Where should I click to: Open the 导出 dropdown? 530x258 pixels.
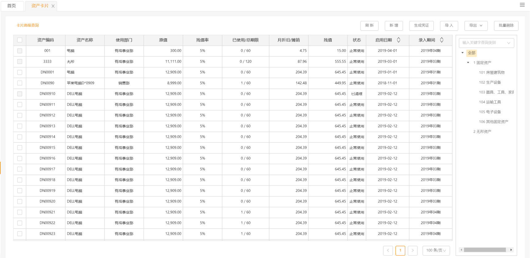[x=476, y=26]
